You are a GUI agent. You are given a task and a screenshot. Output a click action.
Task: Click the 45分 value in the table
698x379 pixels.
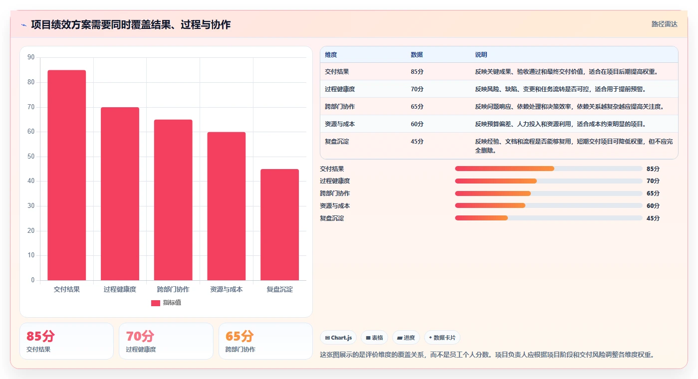(417, 142)
